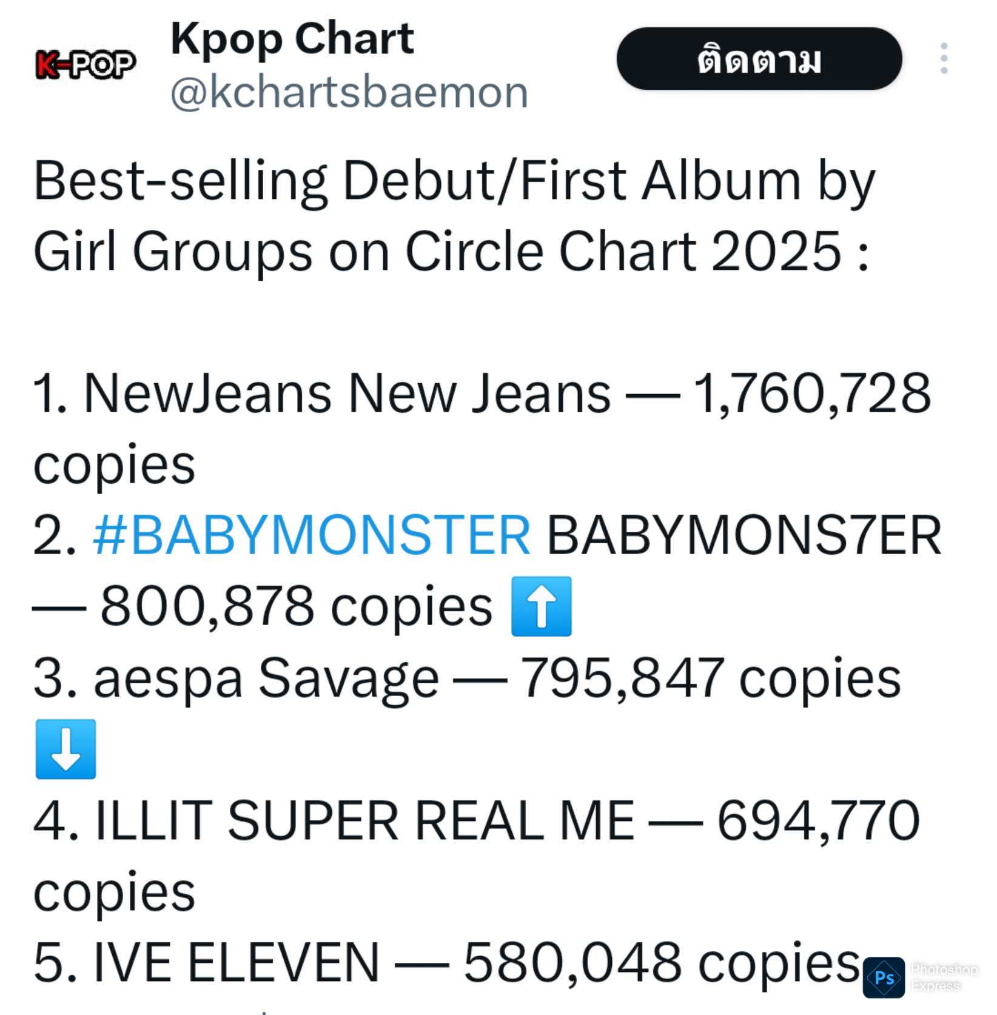Open the Kpop Chart display name
The height and width of the screenshot is (1015, 997).
coord(292,39)
